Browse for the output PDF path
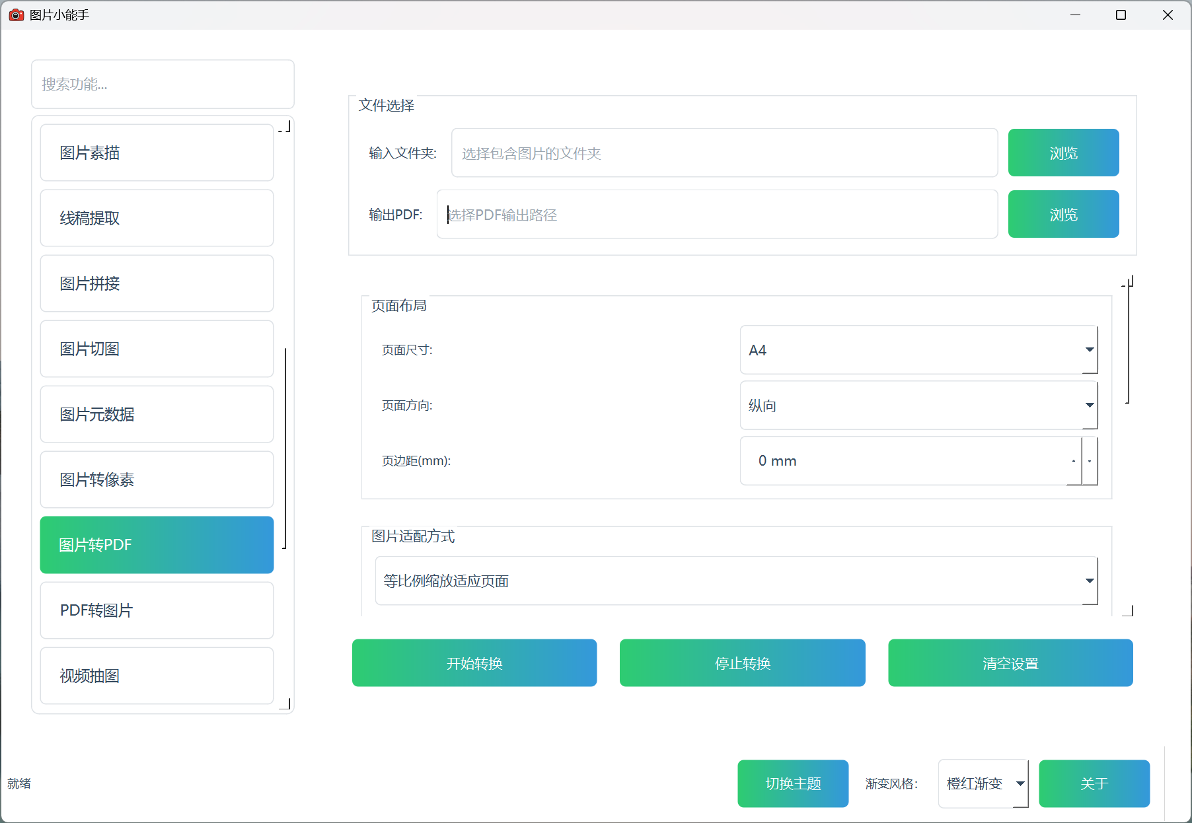Viewport: 1192px width, 823px height. click(1063, 215)
